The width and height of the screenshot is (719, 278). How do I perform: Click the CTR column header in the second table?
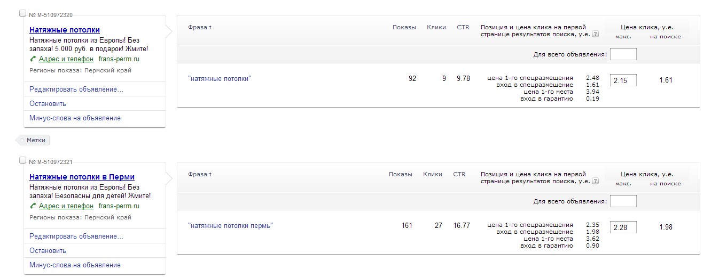459,174
